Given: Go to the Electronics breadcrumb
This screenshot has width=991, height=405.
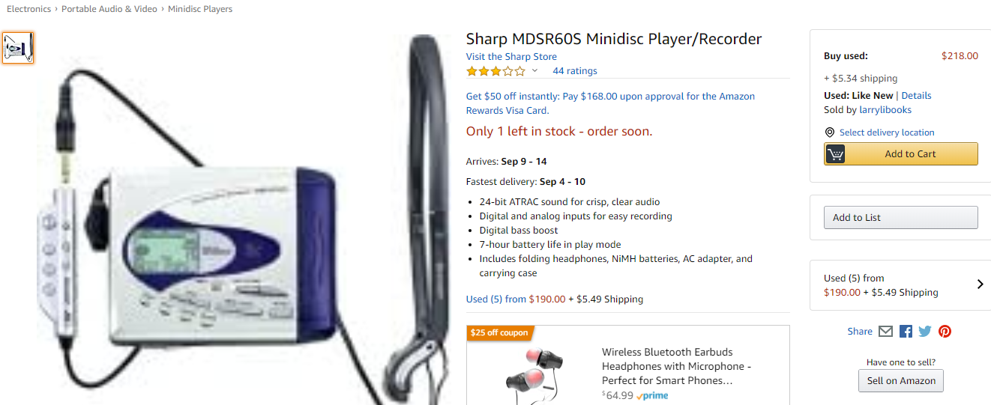Looking at the screenshot, I should [x=29, y=9].
